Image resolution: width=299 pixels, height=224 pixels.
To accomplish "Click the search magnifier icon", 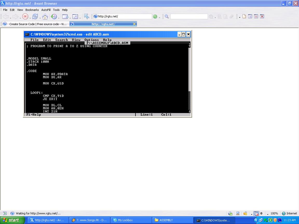I will [167, 16].
